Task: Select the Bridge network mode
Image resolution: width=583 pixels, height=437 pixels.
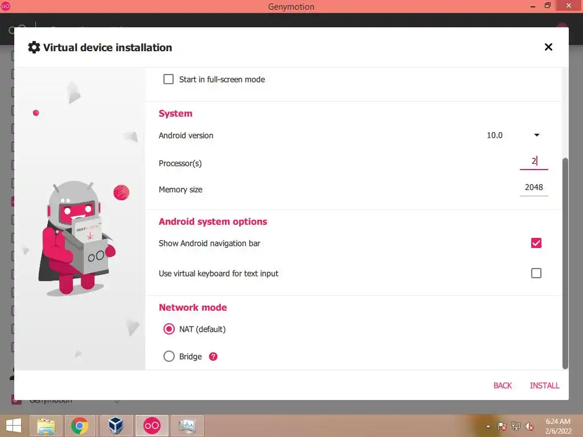Action: 169,356
